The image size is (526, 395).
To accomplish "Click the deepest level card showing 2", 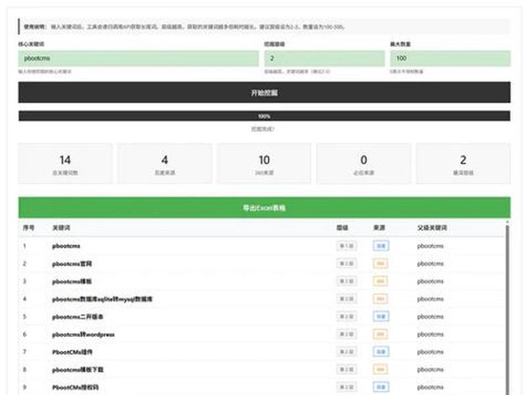I will click(x=464, y=164).
